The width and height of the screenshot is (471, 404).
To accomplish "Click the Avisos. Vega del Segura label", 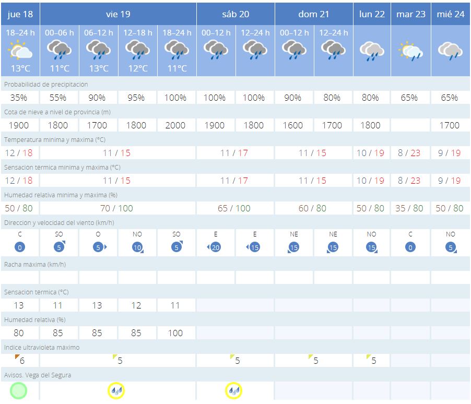I will (38, 375).
